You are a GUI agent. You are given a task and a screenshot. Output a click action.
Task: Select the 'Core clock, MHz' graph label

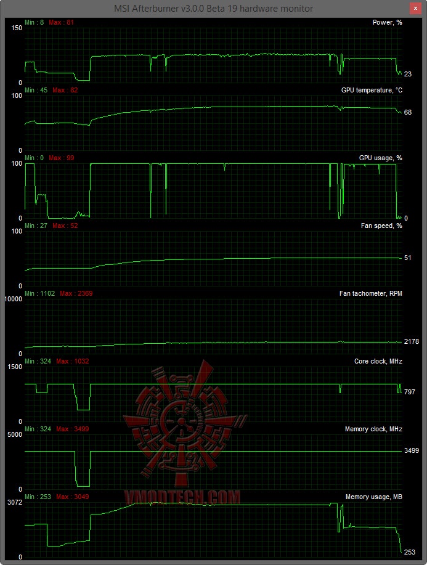(378, 361)
